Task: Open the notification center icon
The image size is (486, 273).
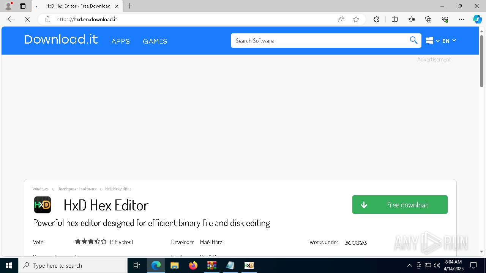Action: coord(474,265)
